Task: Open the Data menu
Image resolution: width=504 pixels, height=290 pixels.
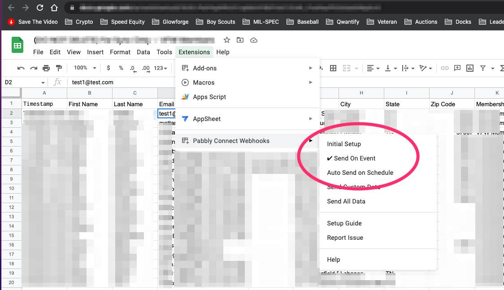Action: click(143, 52)
